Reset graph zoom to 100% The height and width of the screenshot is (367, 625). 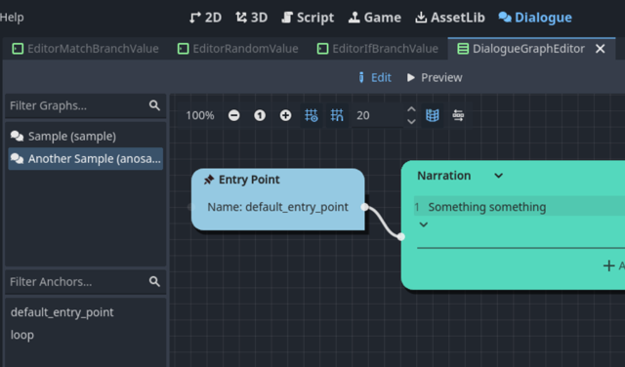click(260, 115)
